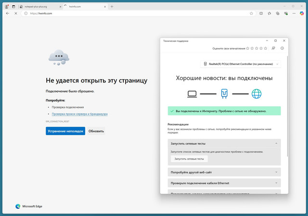Open the Edge profile avatar icon

(7, 6)
